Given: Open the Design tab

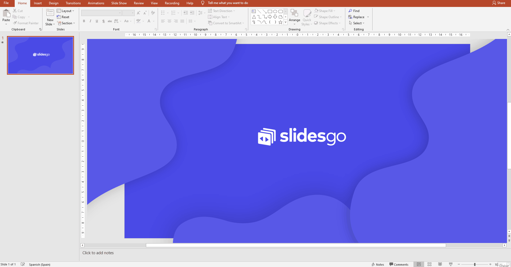Looking at the screenshot, I should (53, 3).
